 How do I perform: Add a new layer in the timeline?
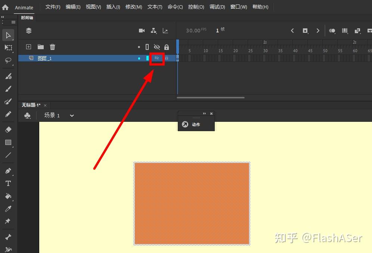click(x=28, y=47)
